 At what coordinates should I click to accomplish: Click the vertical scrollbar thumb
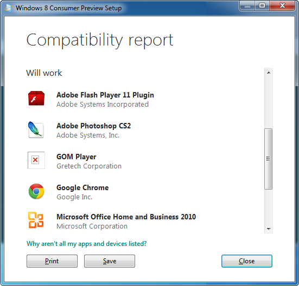coord(269,159)
